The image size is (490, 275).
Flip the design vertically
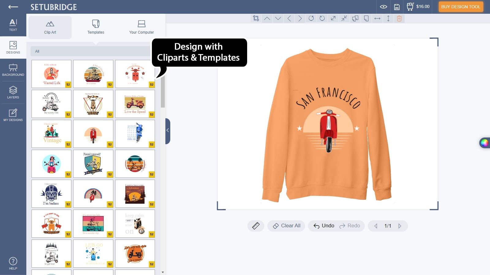click(388, 18)
